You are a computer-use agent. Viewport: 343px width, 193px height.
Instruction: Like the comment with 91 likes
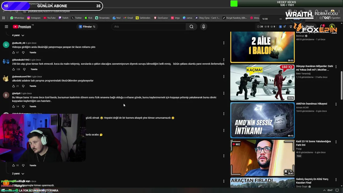(13, 165)
